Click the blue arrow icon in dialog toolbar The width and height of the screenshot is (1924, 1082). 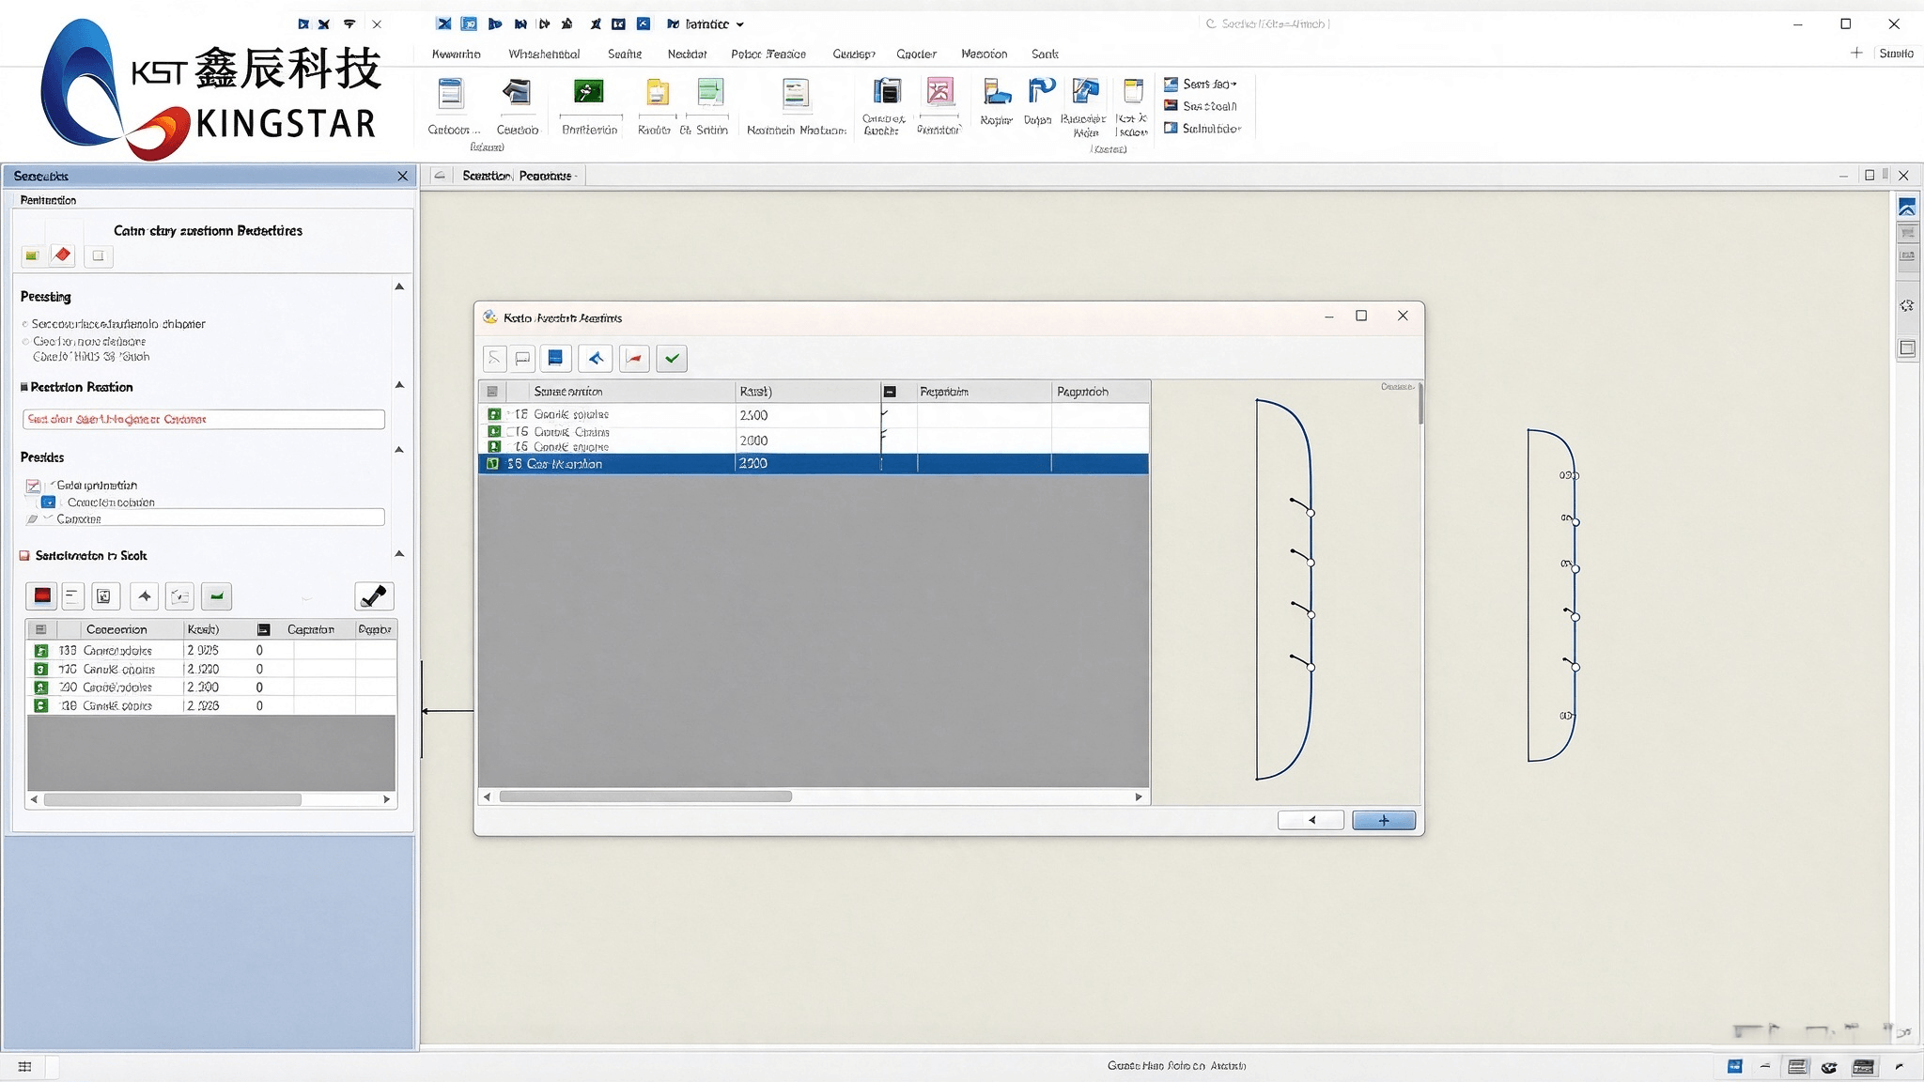[x=595, y=358]
